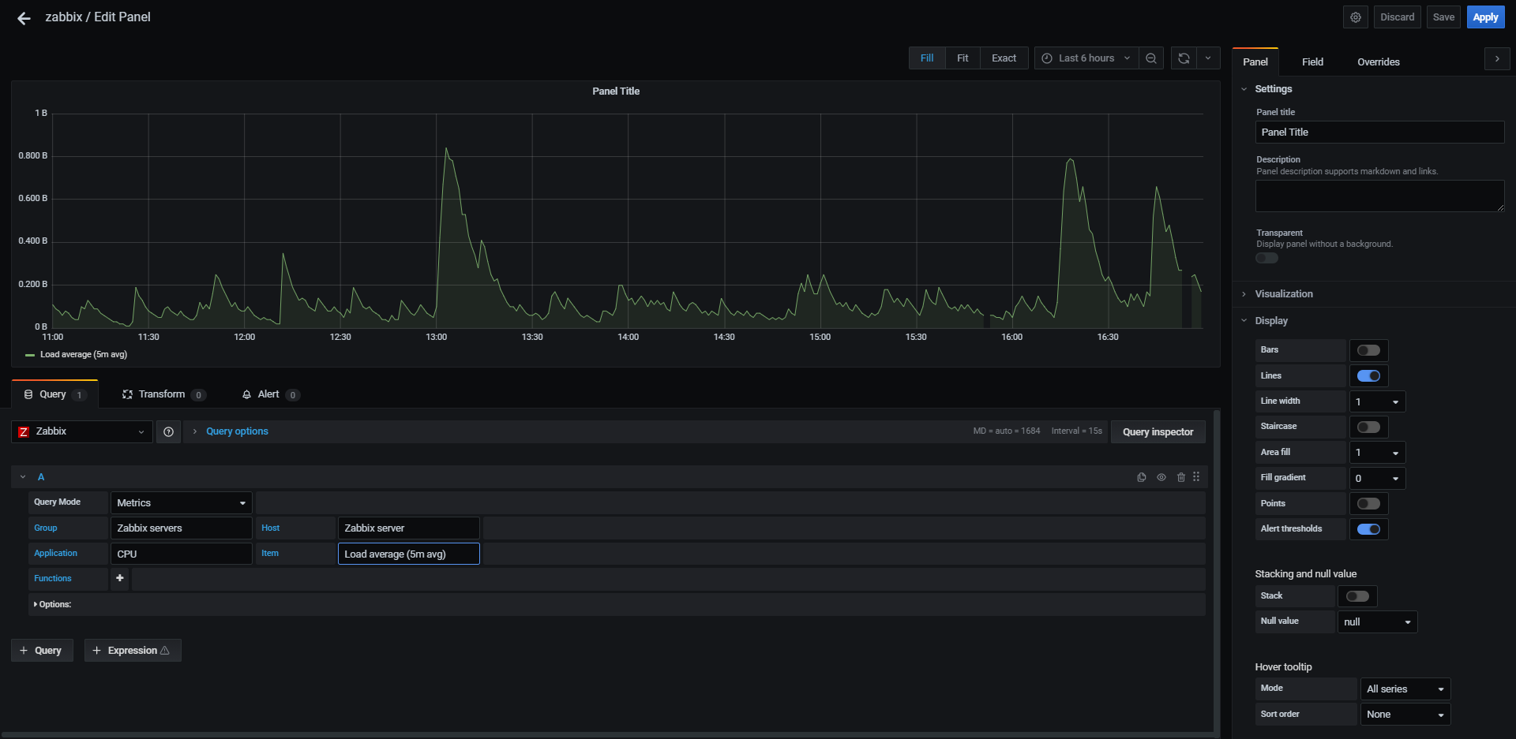The image size is (1516, 739).
Task: Collapse the Display section
Action: (x=1270, y=321)
